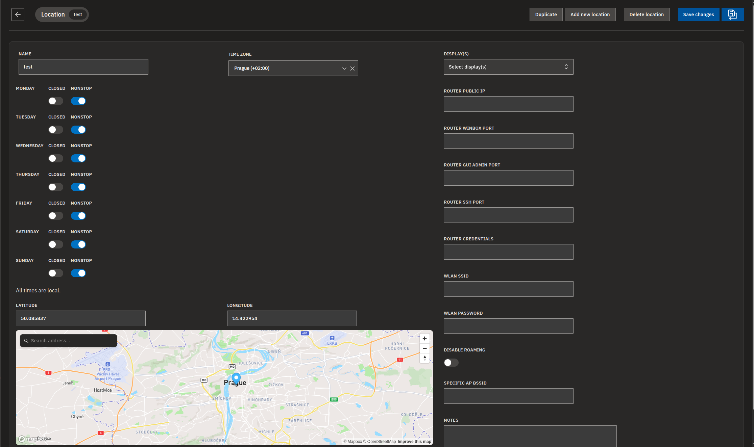Click the blue location pin on map
The height and width of the screenshot is (447, 754).
(236, 379)
